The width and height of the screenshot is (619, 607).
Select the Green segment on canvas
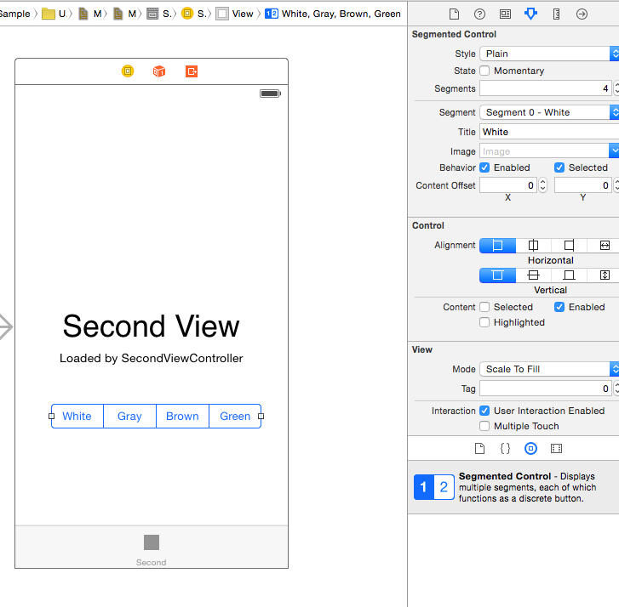coord(235,417)
